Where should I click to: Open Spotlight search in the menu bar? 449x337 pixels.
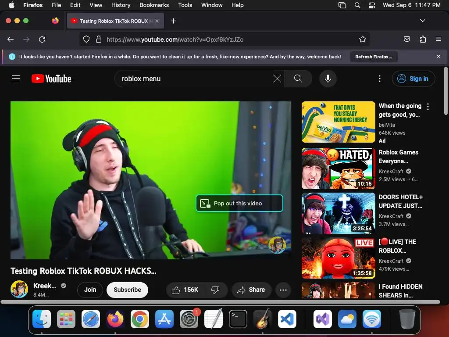[x=357, y=5]
